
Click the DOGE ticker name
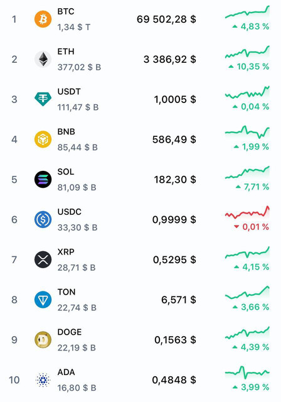point(70,332)
